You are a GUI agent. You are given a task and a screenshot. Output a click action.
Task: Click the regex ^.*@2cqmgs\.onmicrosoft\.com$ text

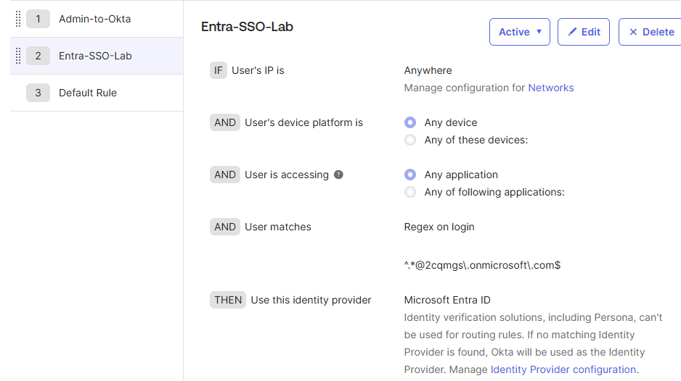pos(482,265)
